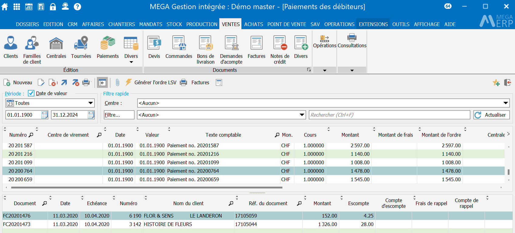
Task: Open end date calendar picker
Action: [91, 115]
